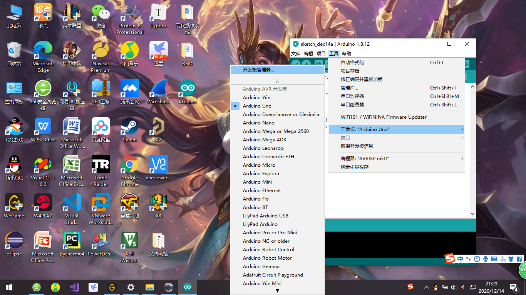Click the Windows Start button

coord(9,287)
